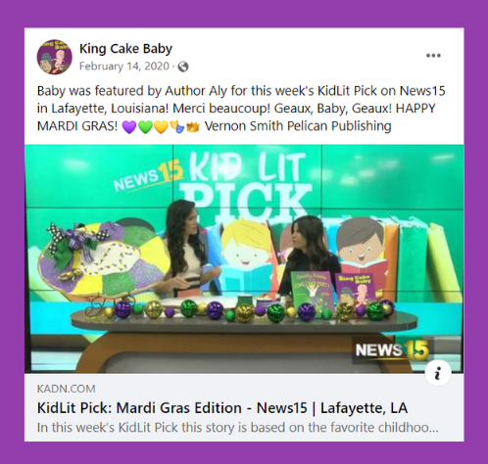Click the purple heart emoji
Image resolution: width=488 pixels, height=464 pixels.
point(129,126)
